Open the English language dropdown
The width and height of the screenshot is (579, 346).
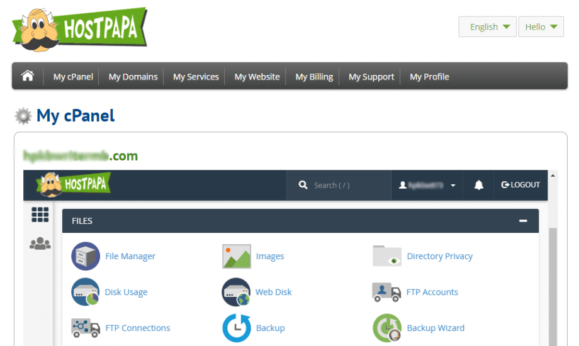pyautogui.click(x=487, y=26)
